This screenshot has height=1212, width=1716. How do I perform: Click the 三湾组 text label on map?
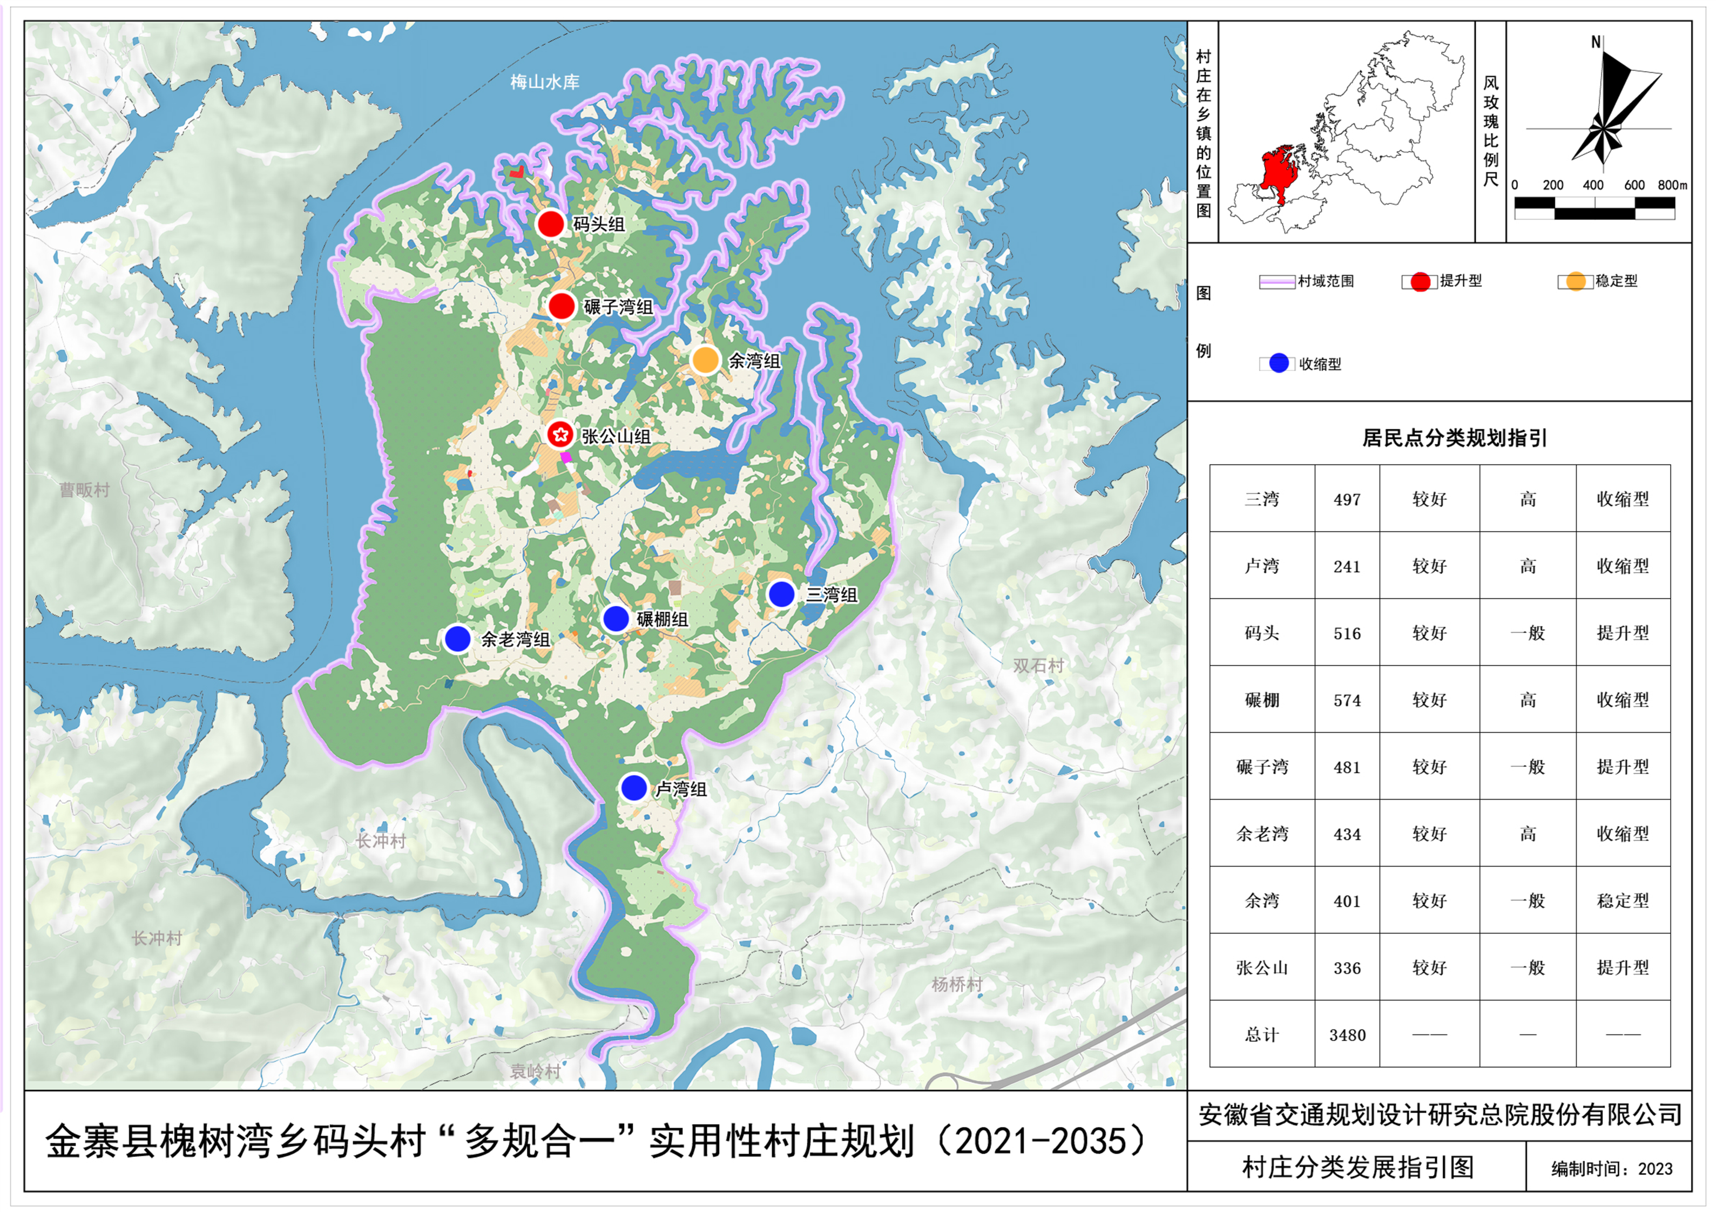tap(831, 595)
